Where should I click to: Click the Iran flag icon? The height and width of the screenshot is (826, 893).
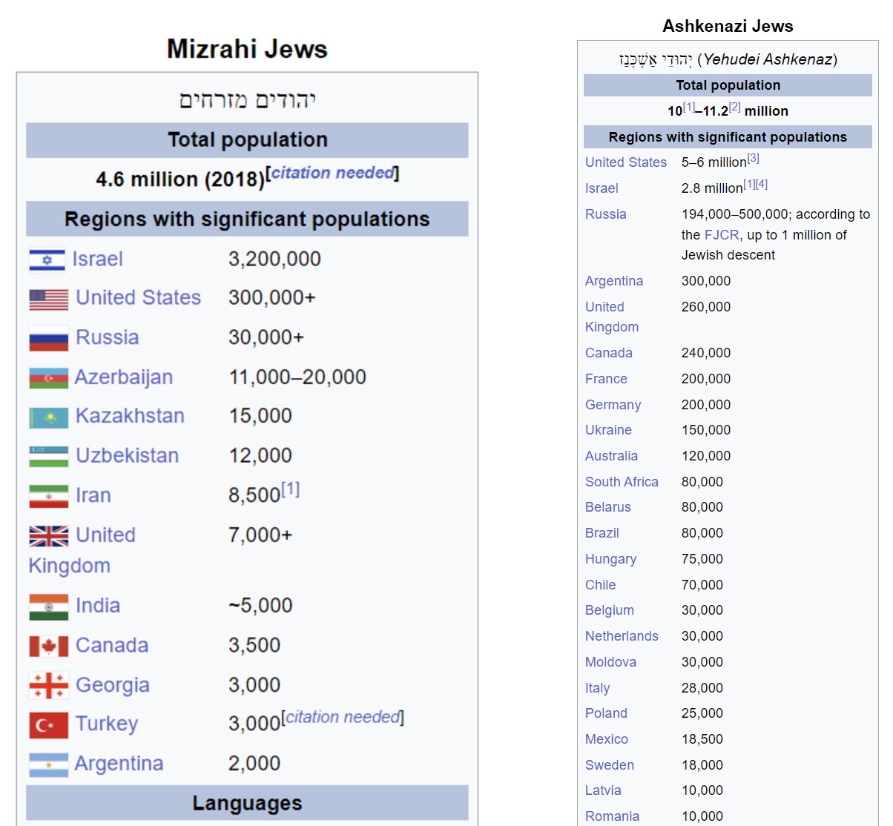[49, 496]
